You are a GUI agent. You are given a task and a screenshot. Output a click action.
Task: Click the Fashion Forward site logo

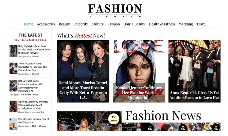click(115, 11)
